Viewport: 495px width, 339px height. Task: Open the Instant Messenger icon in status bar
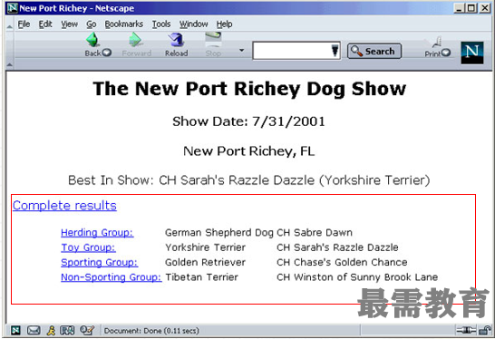tap(51, 331)
